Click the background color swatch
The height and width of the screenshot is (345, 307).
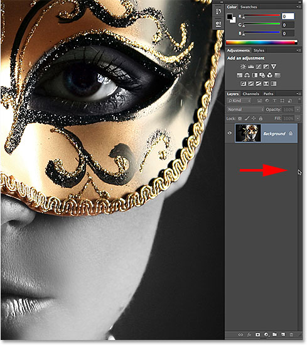click(x=234, y=21)
